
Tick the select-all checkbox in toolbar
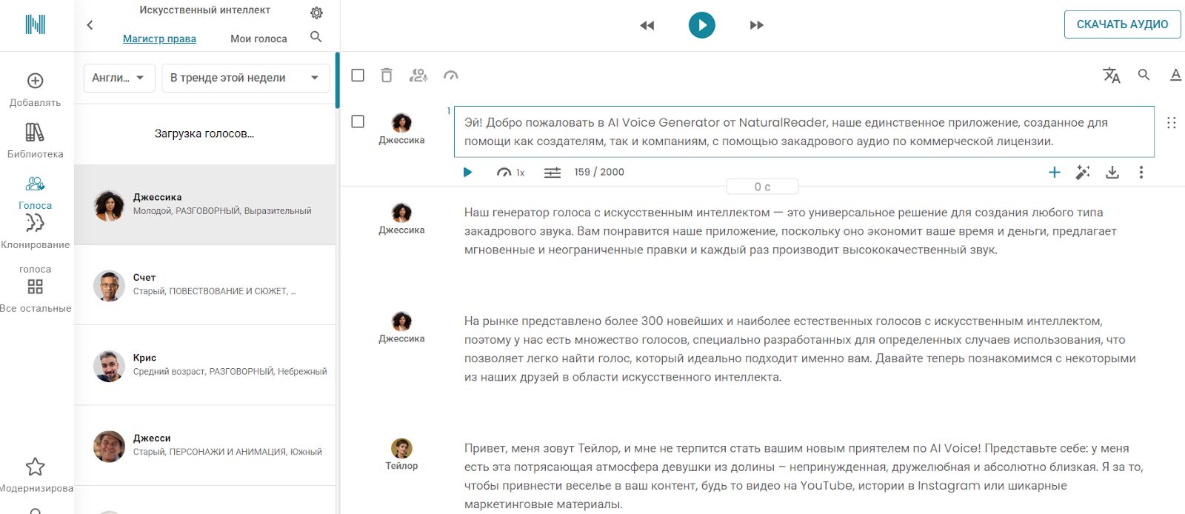click(x=358, y=76)
